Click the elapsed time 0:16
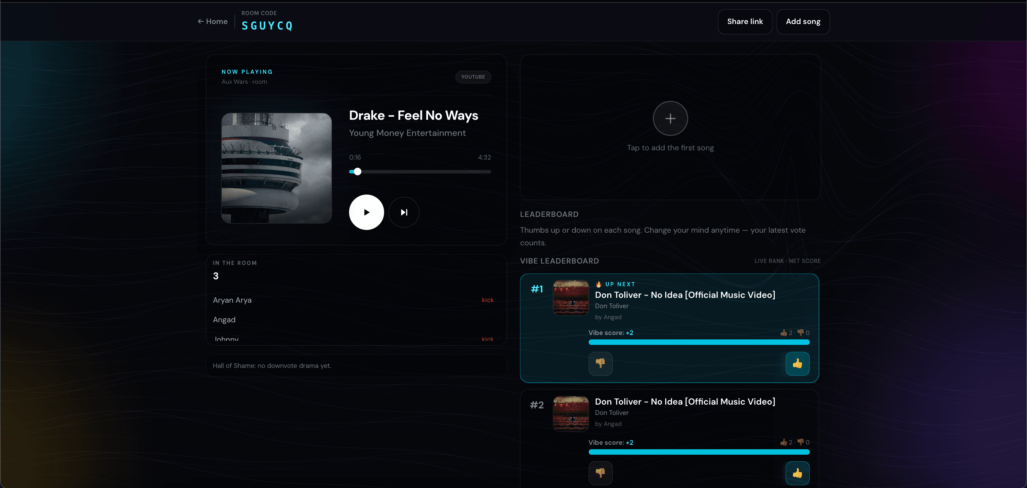 point(355,157)
